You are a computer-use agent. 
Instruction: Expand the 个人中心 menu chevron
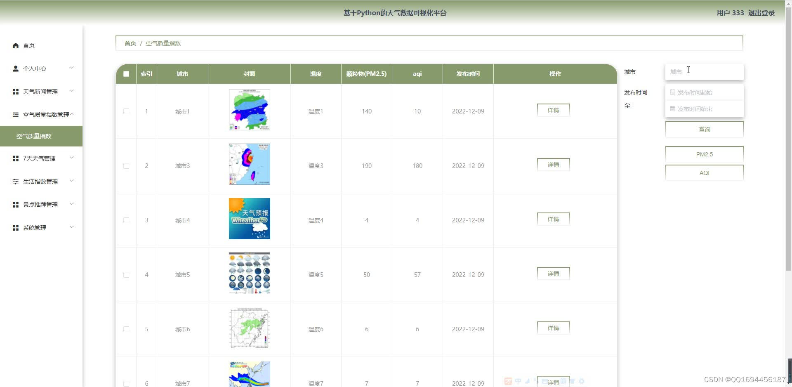pos(72,68)
